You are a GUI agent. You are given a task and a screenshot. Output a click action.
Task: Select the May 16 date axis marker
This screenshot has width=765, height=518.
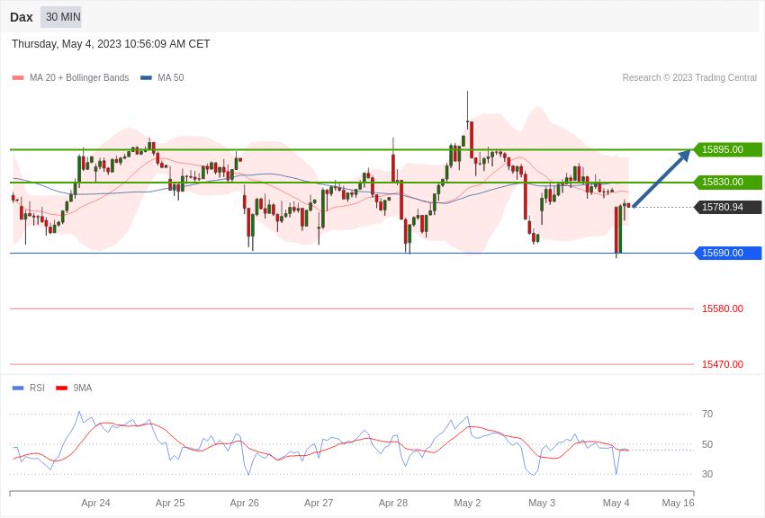click(678, 503)
